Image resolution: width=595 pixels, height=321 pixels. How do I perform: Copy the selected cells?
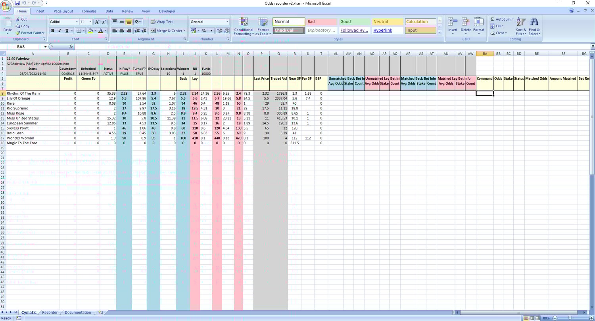22,26
